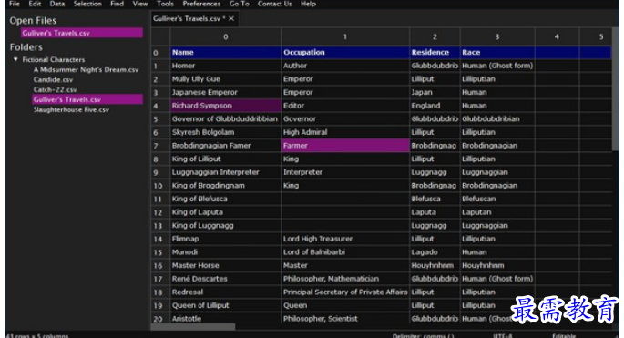Screen dimensions: 624x338
Task: Open the Preferences menu
Action: 201,4
